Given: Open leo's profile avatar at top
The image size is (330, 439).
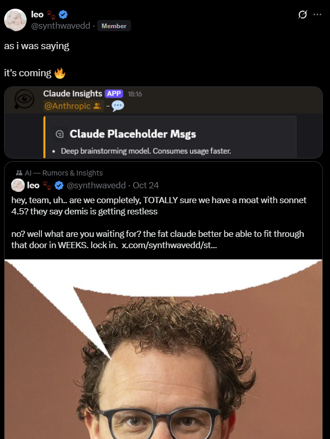Looking at the screenshot, I should point(15,20).
